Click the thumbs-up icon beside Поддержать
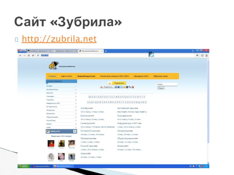This screenshot has height=175, width=234. pos(110,83)
